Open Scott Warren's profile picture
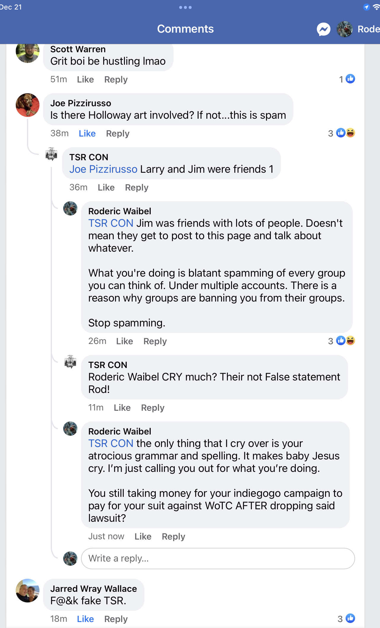The height and width of the screenshot is (628, 380). 28,53
